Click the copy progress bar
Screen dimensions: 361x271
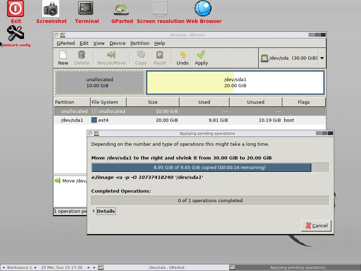[210, 168]
